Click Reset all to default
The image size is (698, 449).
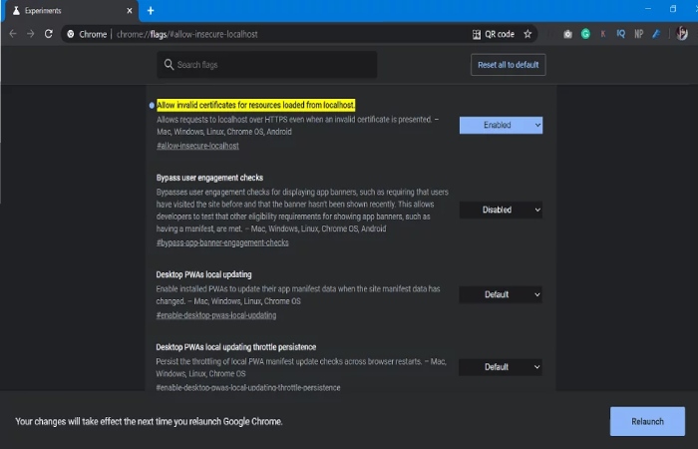pyautogui.click(x=509, y=65)
